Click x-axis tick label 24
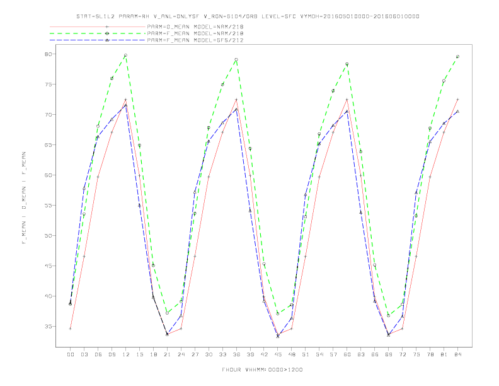Viewport: 499px width, 386px height. pyautogui.click(x=181, y=354)
